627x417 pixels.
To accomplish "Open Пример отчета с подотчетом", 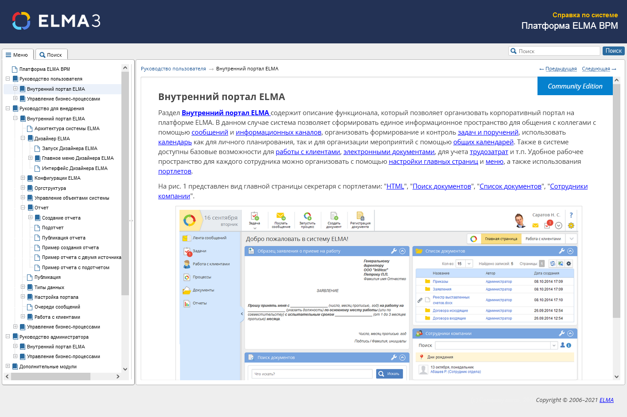I will point(75,267).
